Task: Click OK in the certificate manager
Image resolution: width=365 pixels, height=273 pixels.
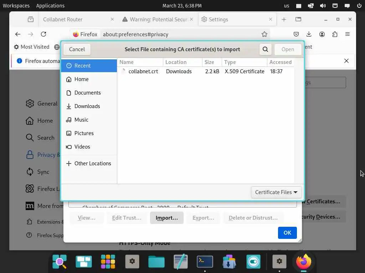Action: click(x=287, y=232)
